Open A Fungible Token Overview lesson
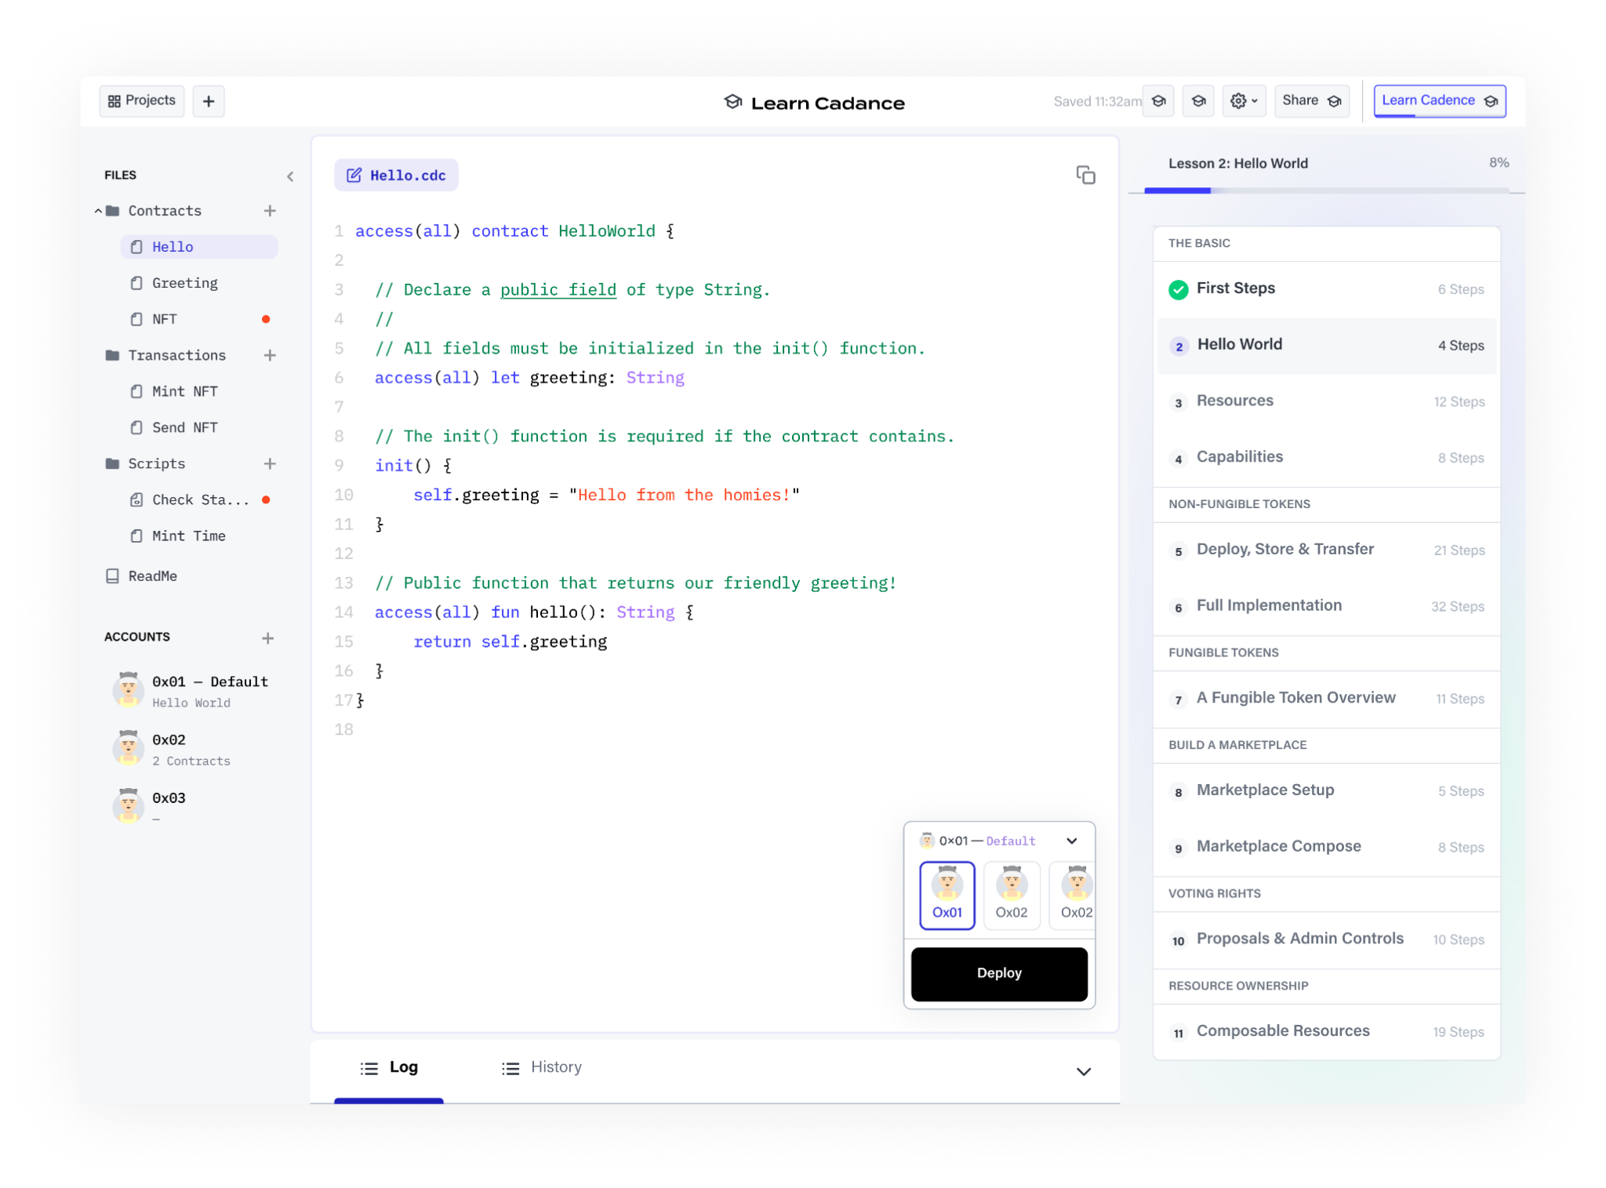Screen dimensions: 1606x1188 [1327, 698]
